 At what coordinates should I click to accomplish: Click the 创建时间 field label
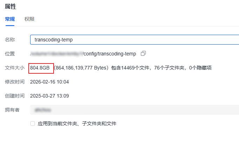click(15, 96)
